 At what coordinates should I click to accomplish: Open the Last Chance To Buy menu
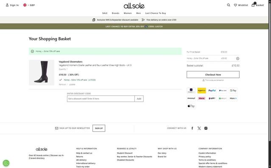pos(156,13)
